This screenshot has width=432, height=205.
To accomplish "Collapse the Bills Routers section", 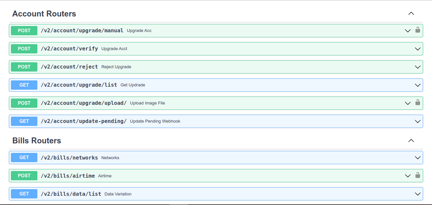I will [411, 140].
